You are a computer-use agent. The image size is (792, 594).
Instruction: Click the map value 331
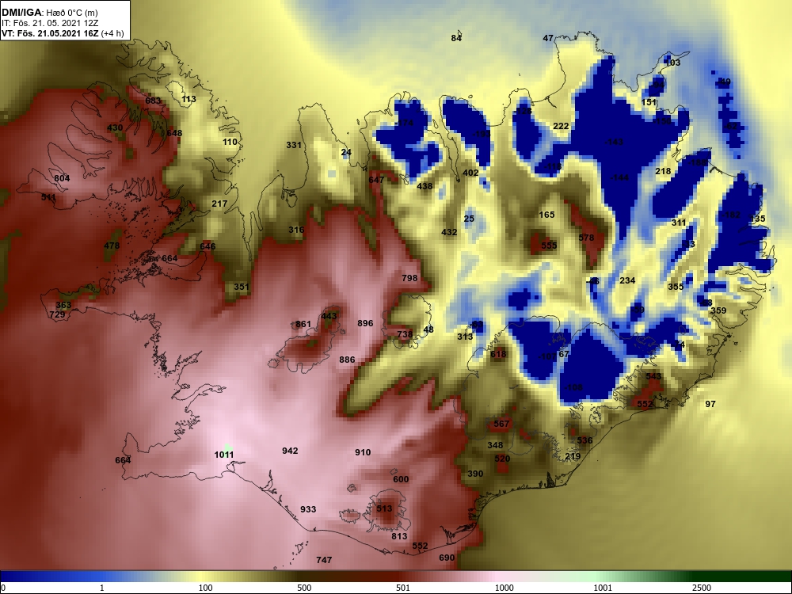(x=294, y=145)
